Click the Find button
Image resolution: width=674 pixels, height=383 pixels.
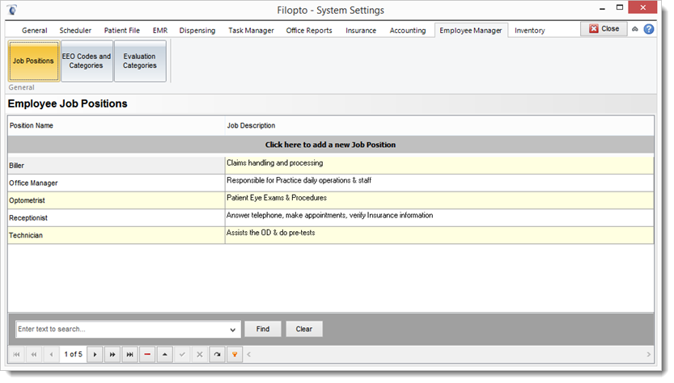click(263, 329)
